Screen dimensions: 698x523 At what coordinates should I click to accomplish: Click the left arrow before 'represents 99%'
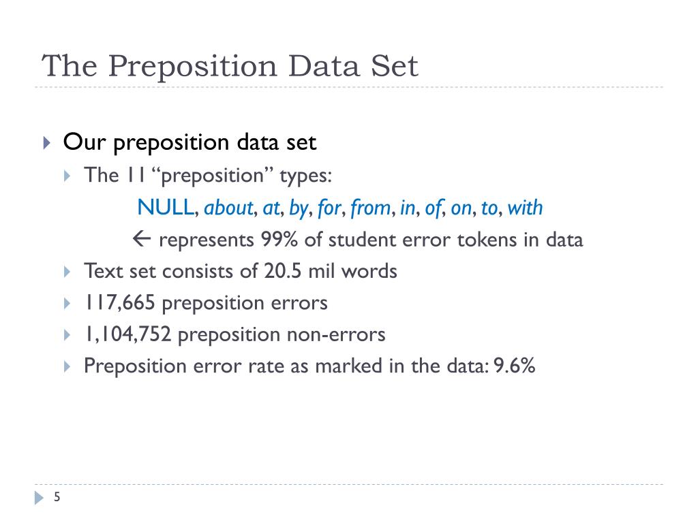pyautogui.click(x=142, y=239)
